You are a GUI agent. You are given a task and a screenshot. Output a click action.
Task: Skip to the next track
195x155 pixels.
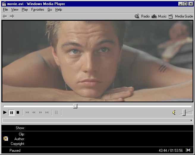pyautogui.click(x=47, y=113)
